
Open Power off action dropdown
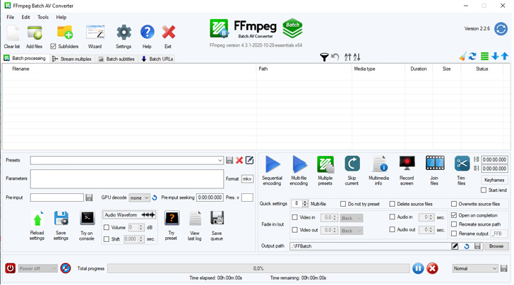click(x=37, y=269)
